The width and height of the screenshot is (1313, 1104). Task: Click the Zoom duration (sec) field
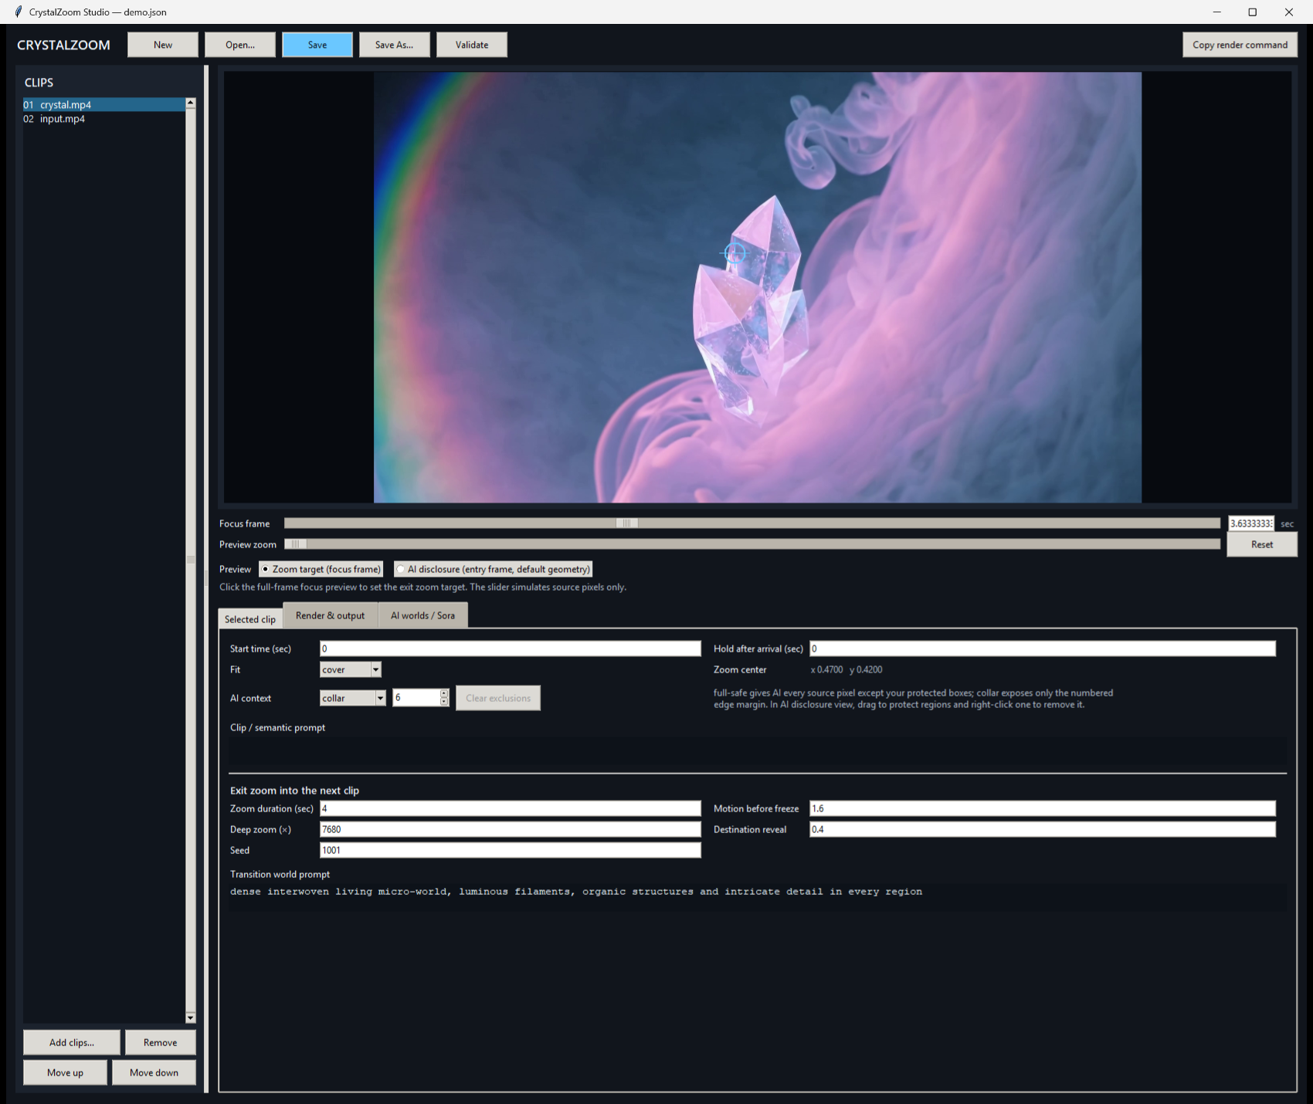click(511, 808)
